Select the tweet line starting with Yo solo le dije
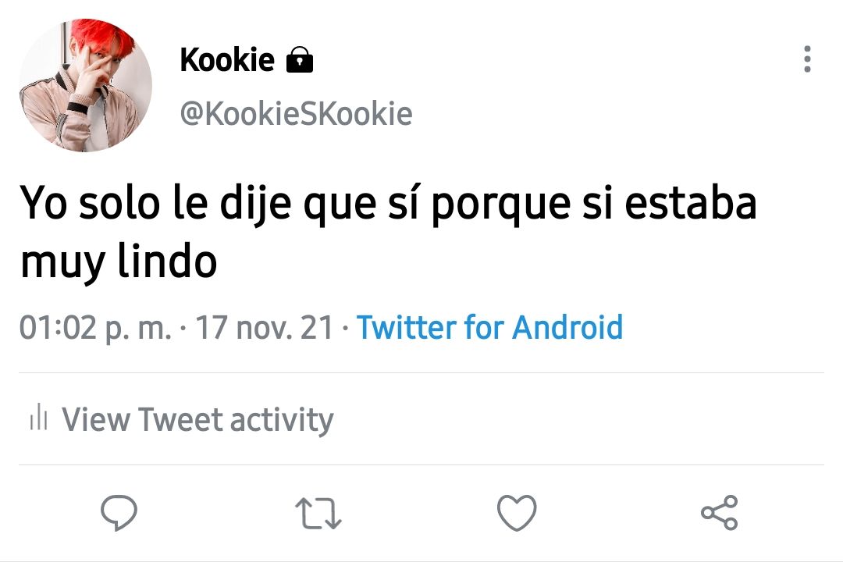Screen dimensions: 843x573 tap(388, 203)
